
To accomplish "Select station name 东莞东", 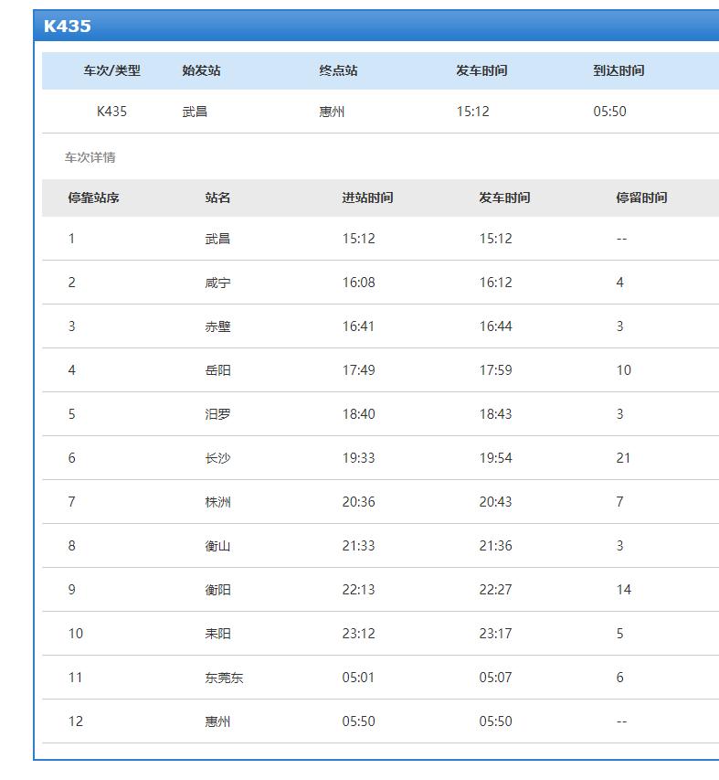I will pyautogui.click(x=224, y=678).
